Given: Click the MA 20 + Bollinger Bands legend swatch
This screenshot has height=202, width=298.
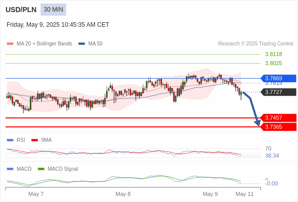Looking at the screenshot, I should click(10, 44).
